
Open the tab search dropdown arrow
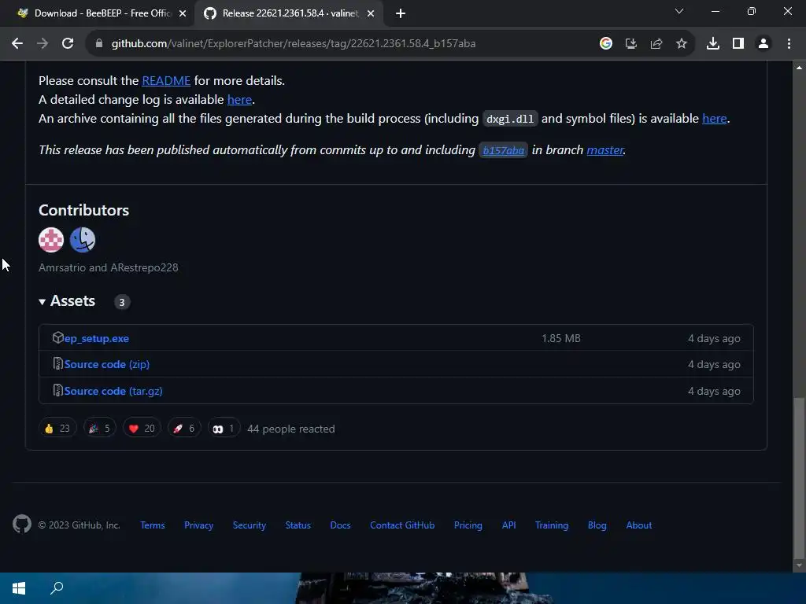point(679,11)
